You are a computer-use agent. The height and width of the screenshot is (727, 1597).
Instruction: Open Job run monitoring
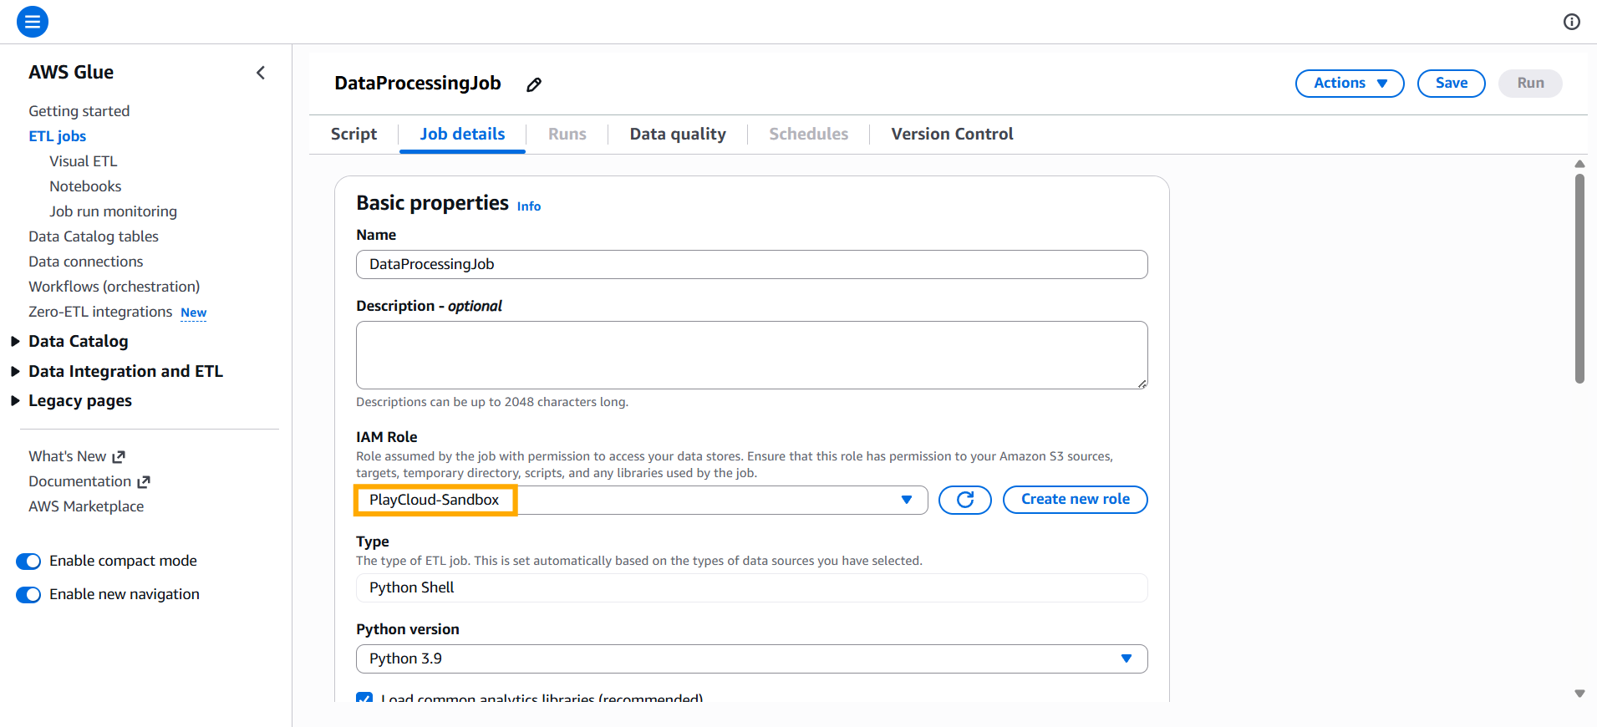click(x=113, y=211)
